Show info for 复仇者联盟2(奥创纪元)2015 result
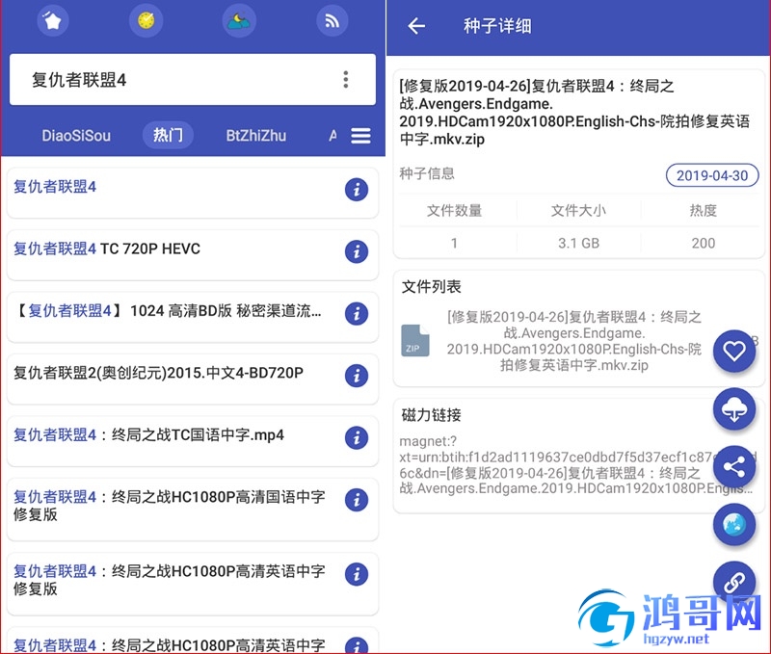The image size is (771, 654). pyautogui.click(x=357, y=376)
